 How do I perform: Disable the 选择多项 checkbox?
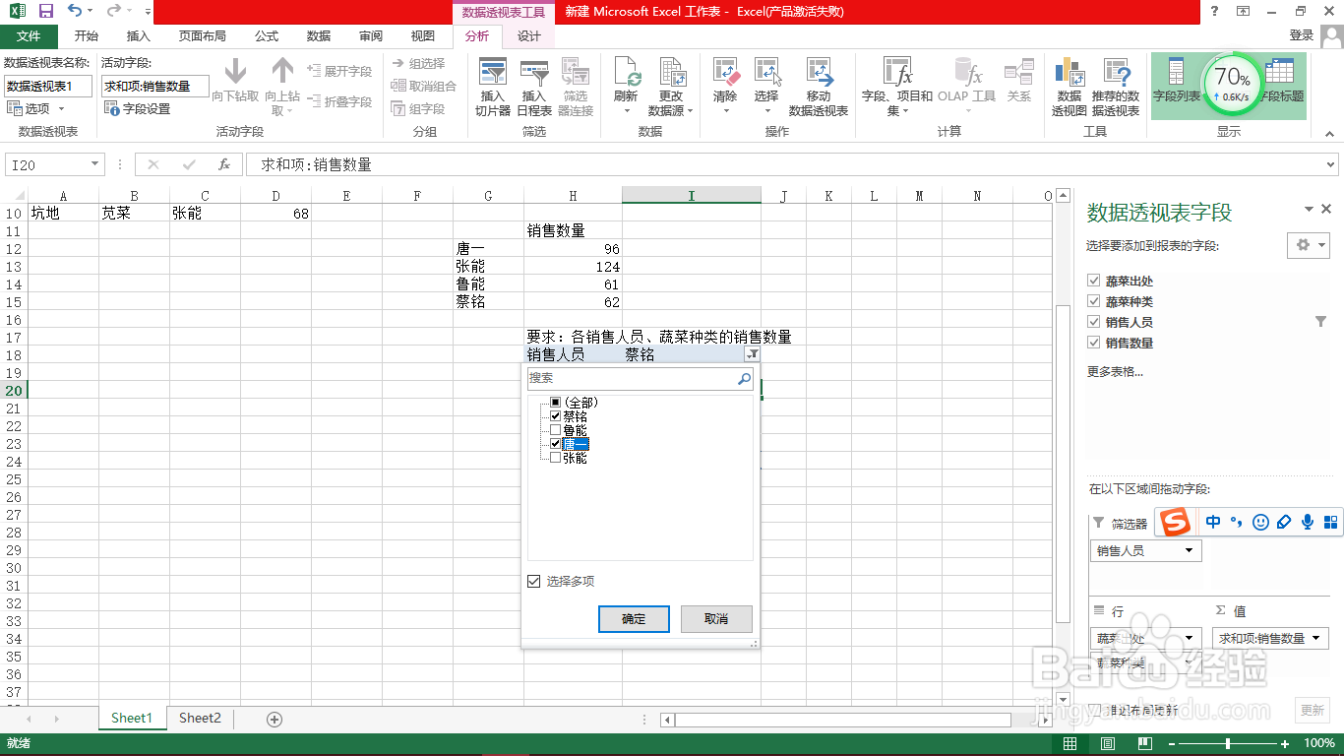(532, 580)
